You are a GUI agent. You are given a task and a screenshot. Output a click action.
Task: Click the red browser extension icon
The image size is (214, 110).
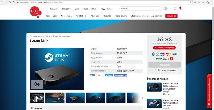pos(208,2)
